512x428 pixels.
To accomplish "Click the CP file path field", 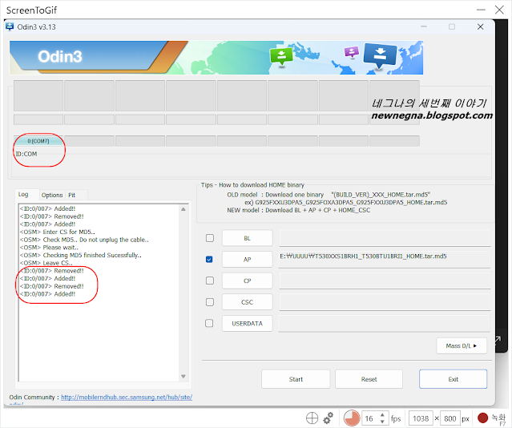I will click(385, 281).
